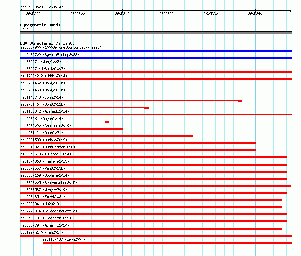Click nsv3938587 (Wenger2019) label
Viewport: 301px width, 256px height.
(44, 190)
